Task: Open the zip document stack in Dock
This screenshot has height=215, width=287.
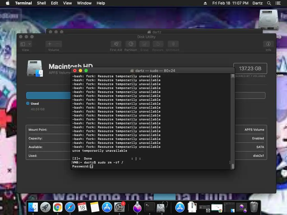Action: (192, 207)
